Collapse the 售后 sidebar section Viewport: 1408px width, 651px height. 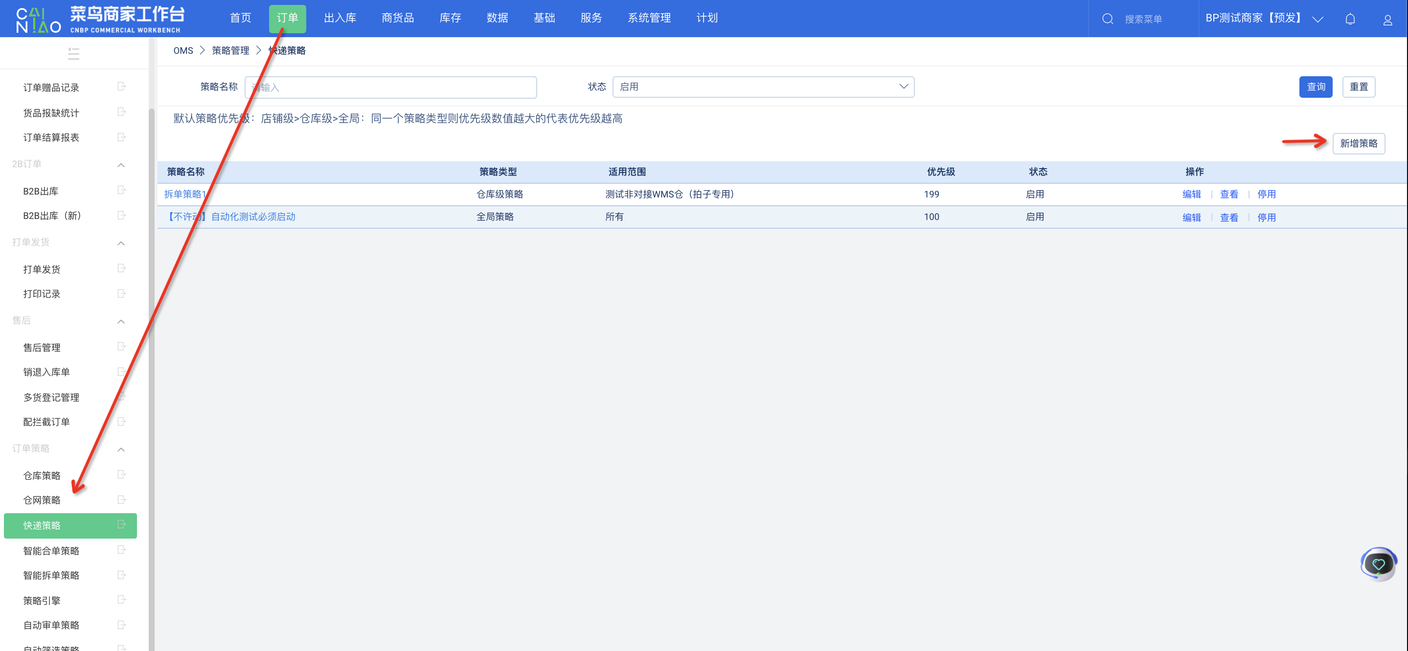(121, 321)
